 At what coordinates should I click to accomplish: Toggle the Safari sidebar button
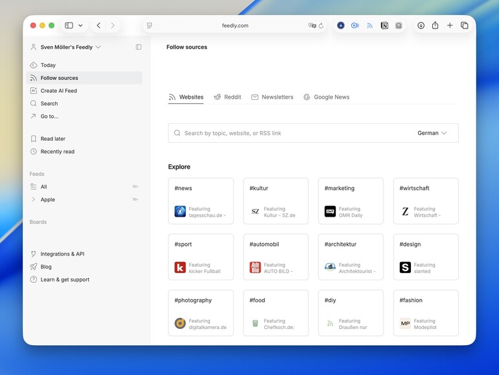pyautogui.click(x=69, y=25)
